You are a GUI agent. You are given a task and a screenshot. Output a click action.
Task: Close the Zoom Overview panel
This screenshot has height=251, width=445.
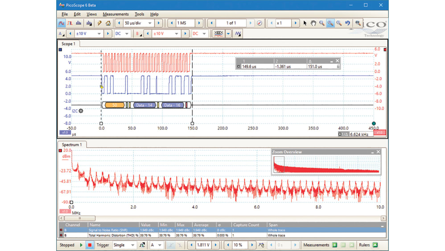click(x=378, y=152)
